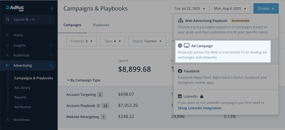Open the Status filter dropdown

click(147, 41)
